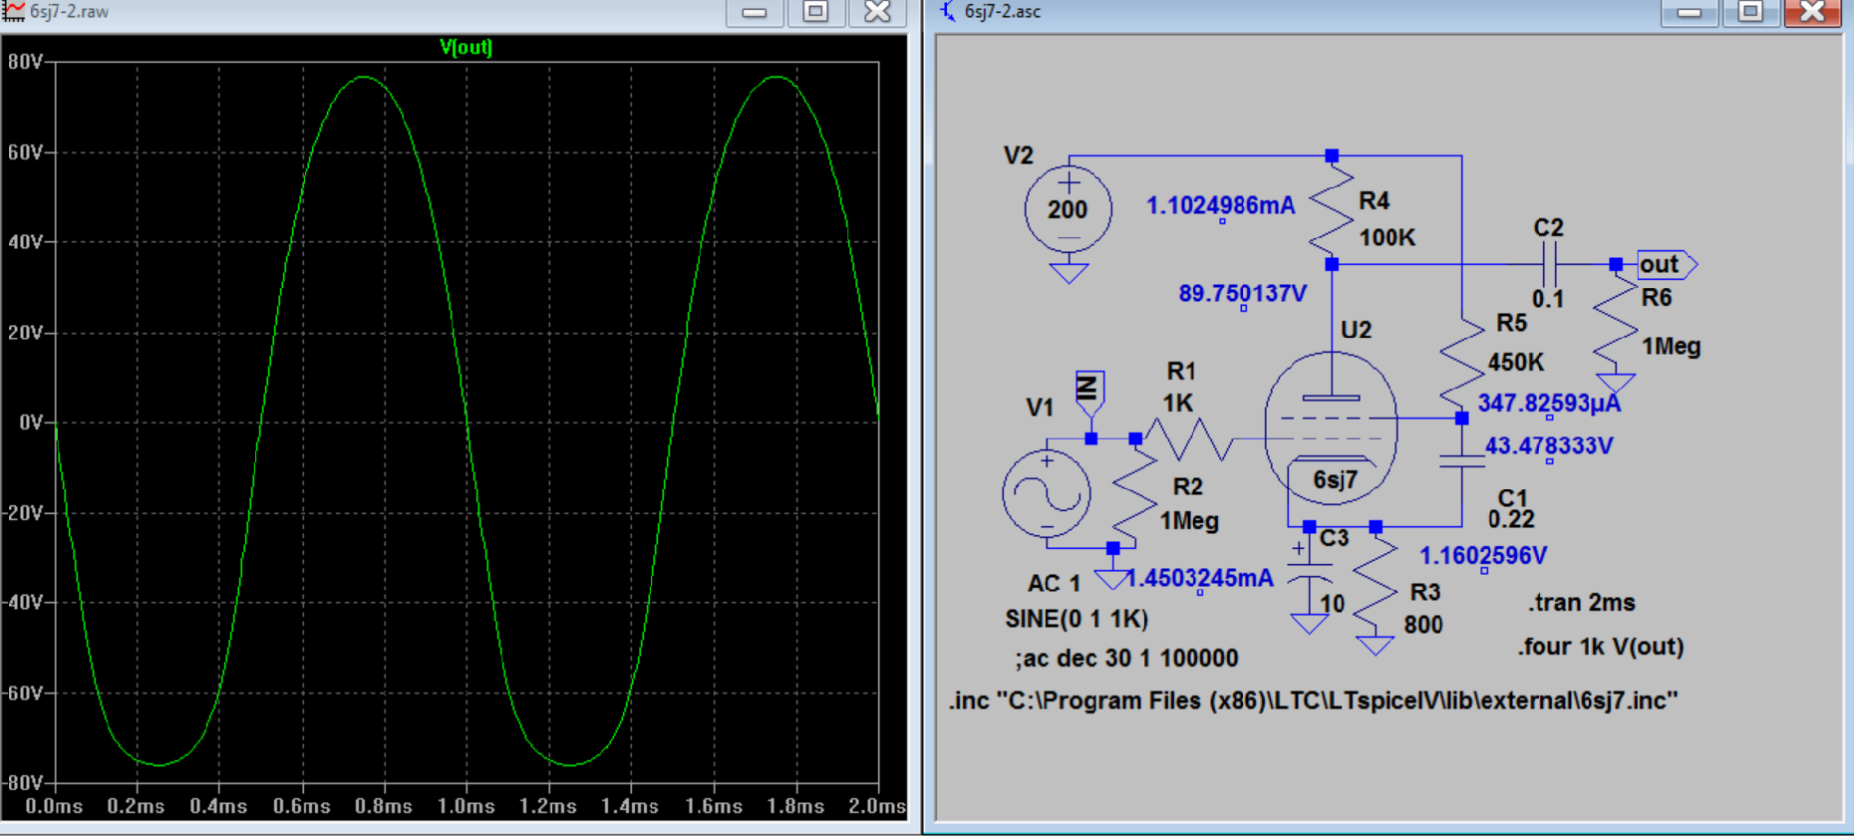Image resolution: width=1854 pixels, height=836 pixels.
Task: Select capacitor C2 symbol
Action: [1549, 264]
